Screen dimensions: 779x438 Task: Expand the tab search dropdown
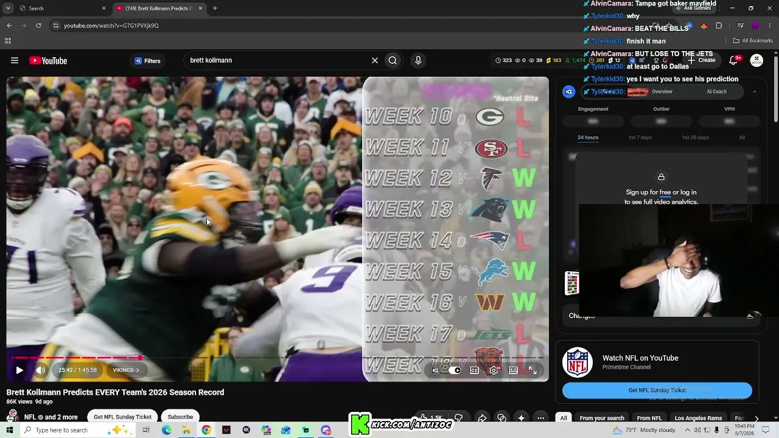tap(8, 9)
